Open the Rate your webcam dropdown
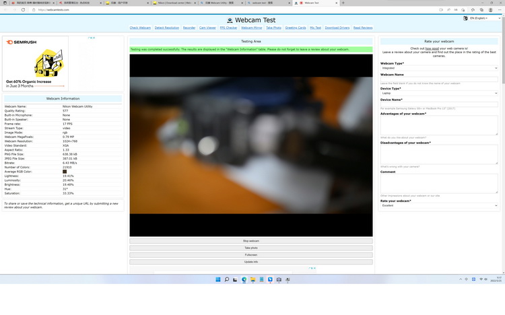Screen dimensions: 505x315 [439, 205]
